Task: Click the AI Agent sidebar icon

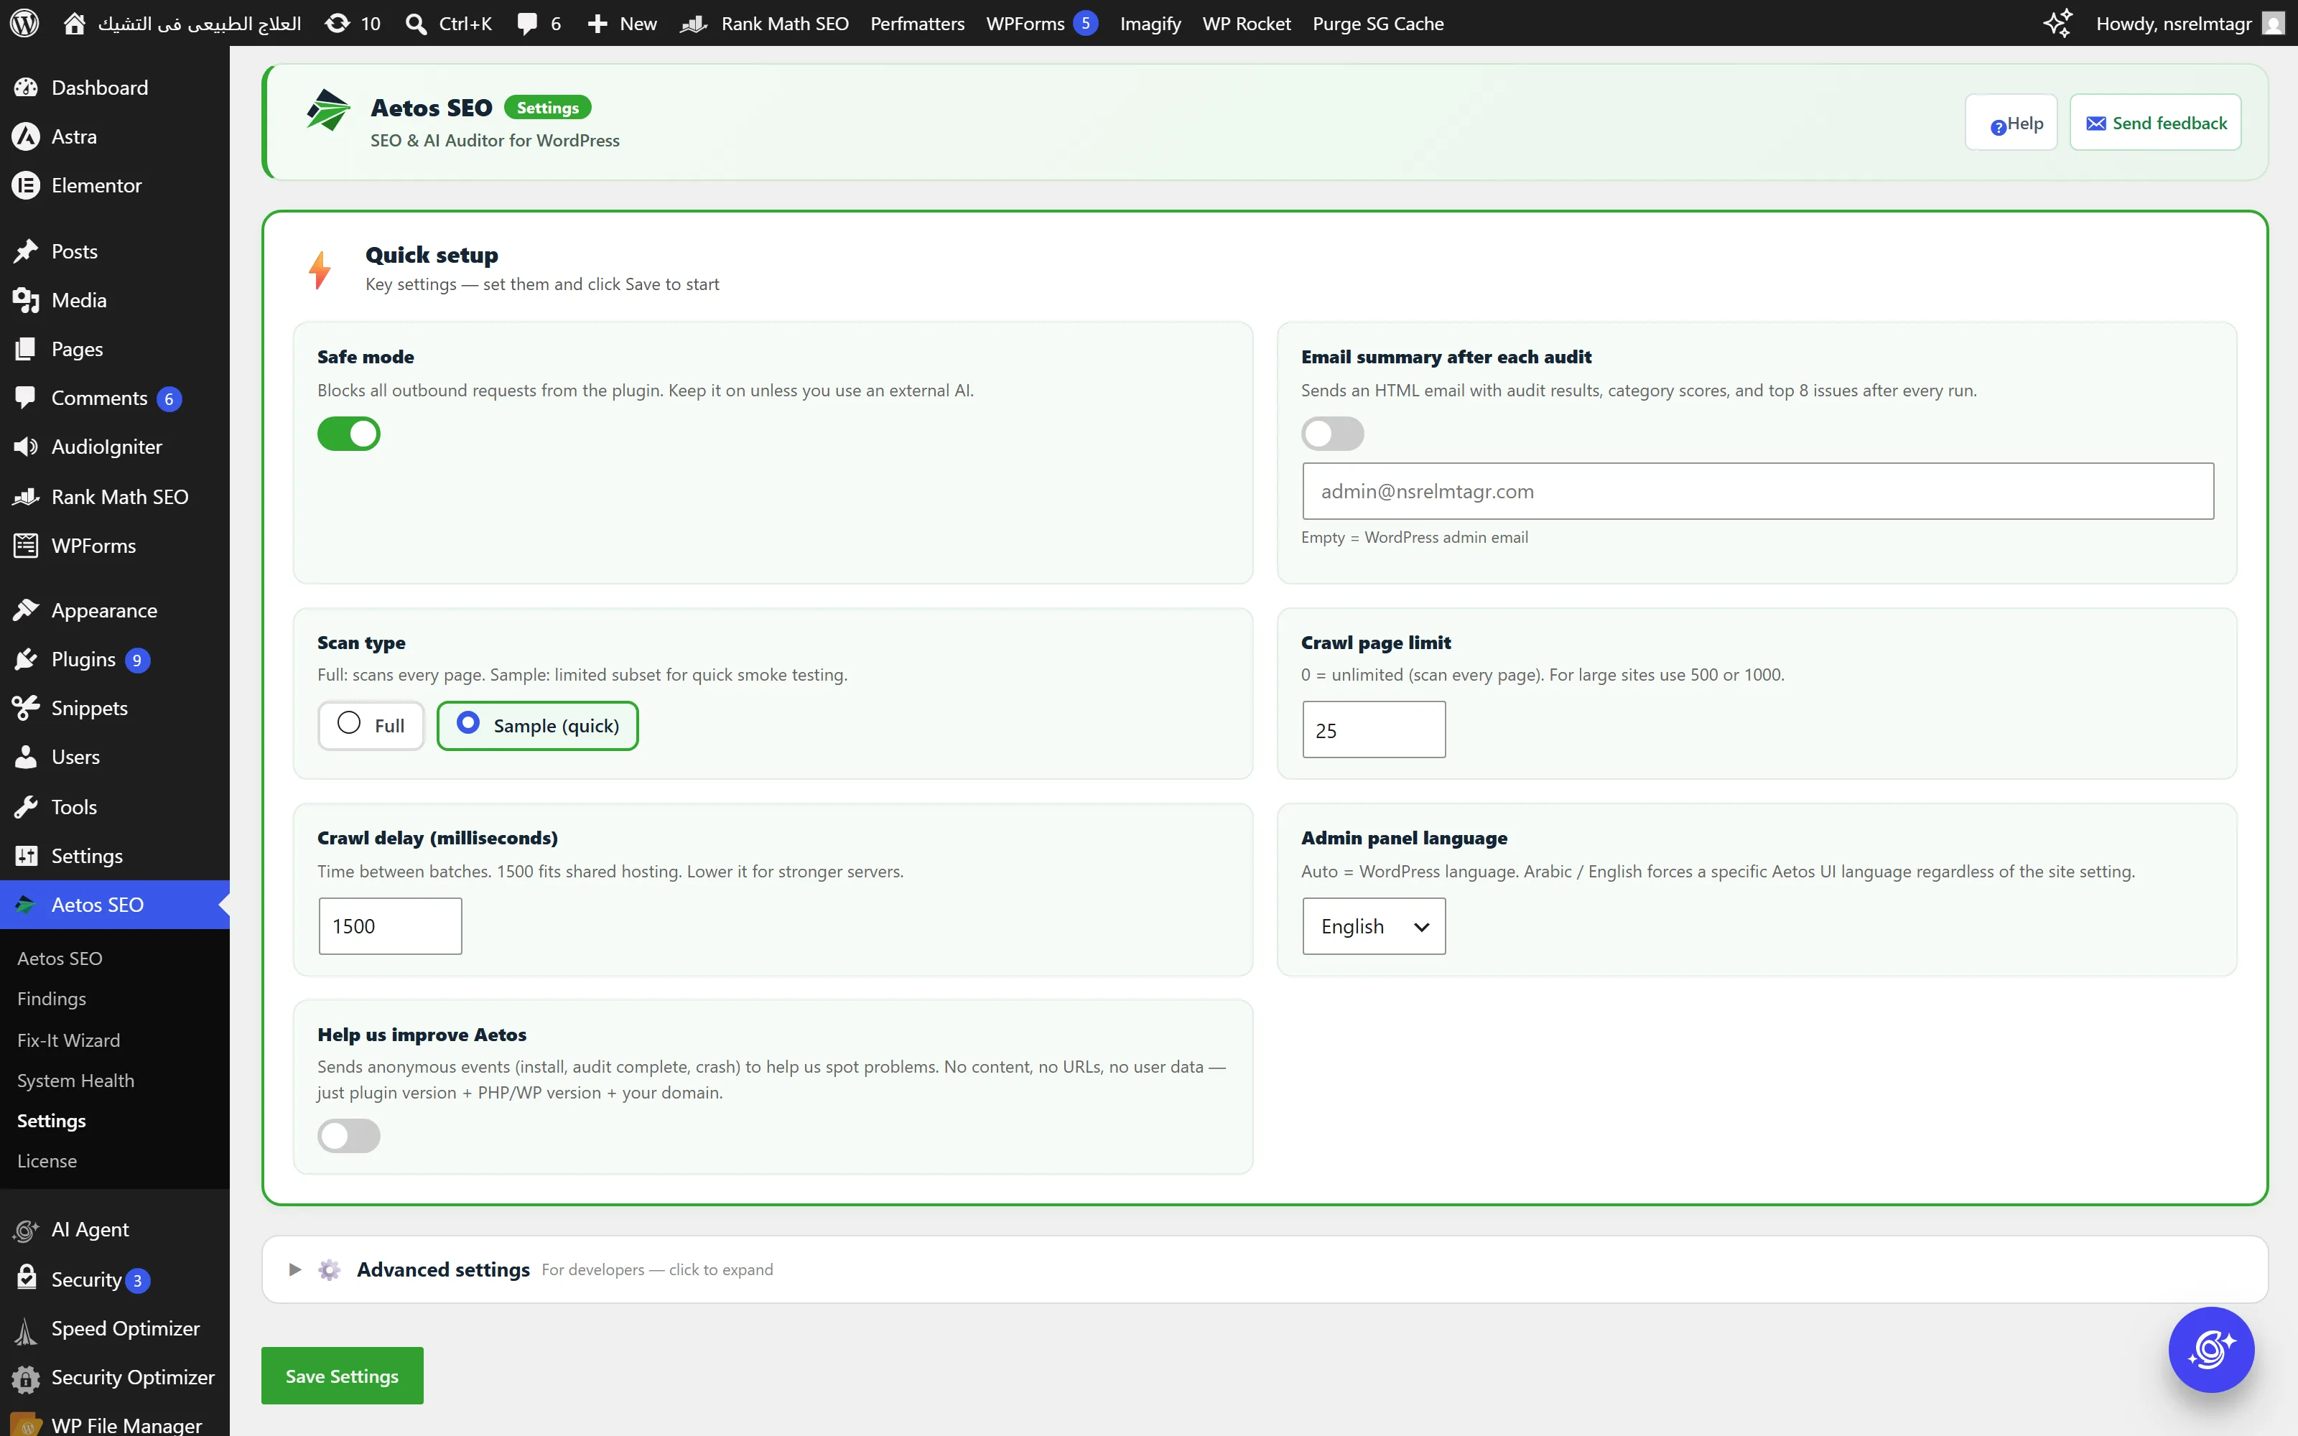Action: (26, 1230)
